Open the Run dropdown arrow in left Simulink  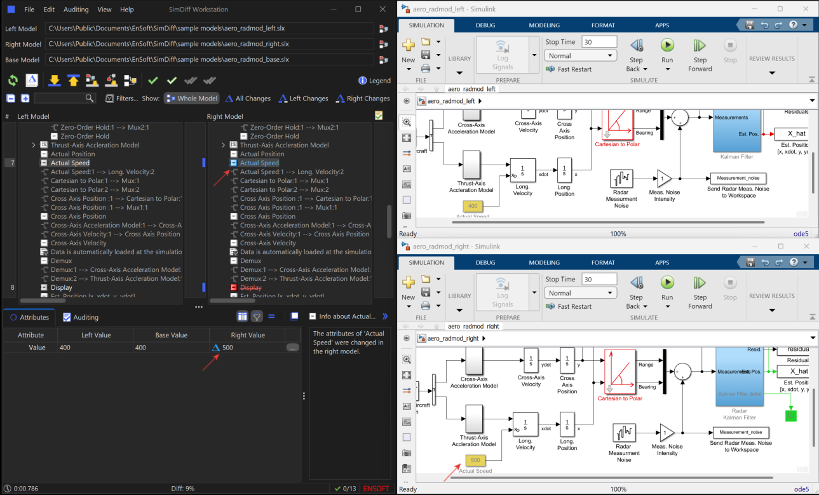point(667,69)
